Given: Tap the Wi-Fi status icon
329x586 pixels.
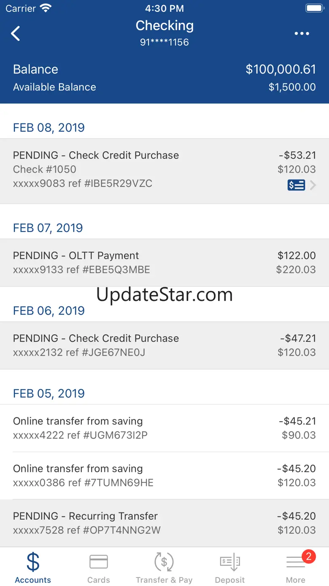Looking at the screenshot, I should click(x=45, y=8).
